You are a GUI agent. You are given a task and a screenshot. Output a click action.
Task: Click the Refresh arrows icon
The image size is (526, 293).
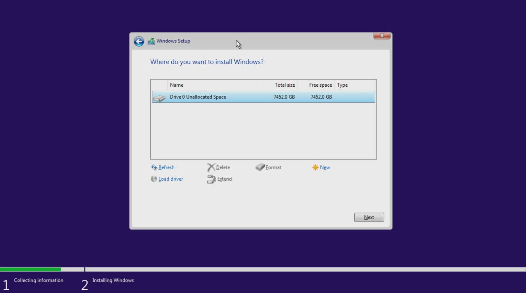[154, 167]
